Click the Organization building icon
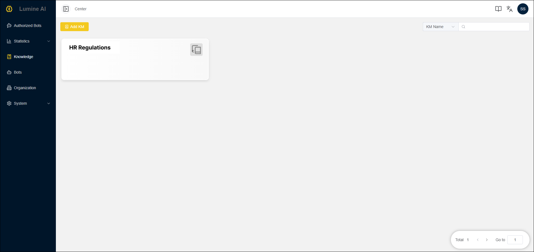Screen dimensions: 534x252 coord(9,88)
